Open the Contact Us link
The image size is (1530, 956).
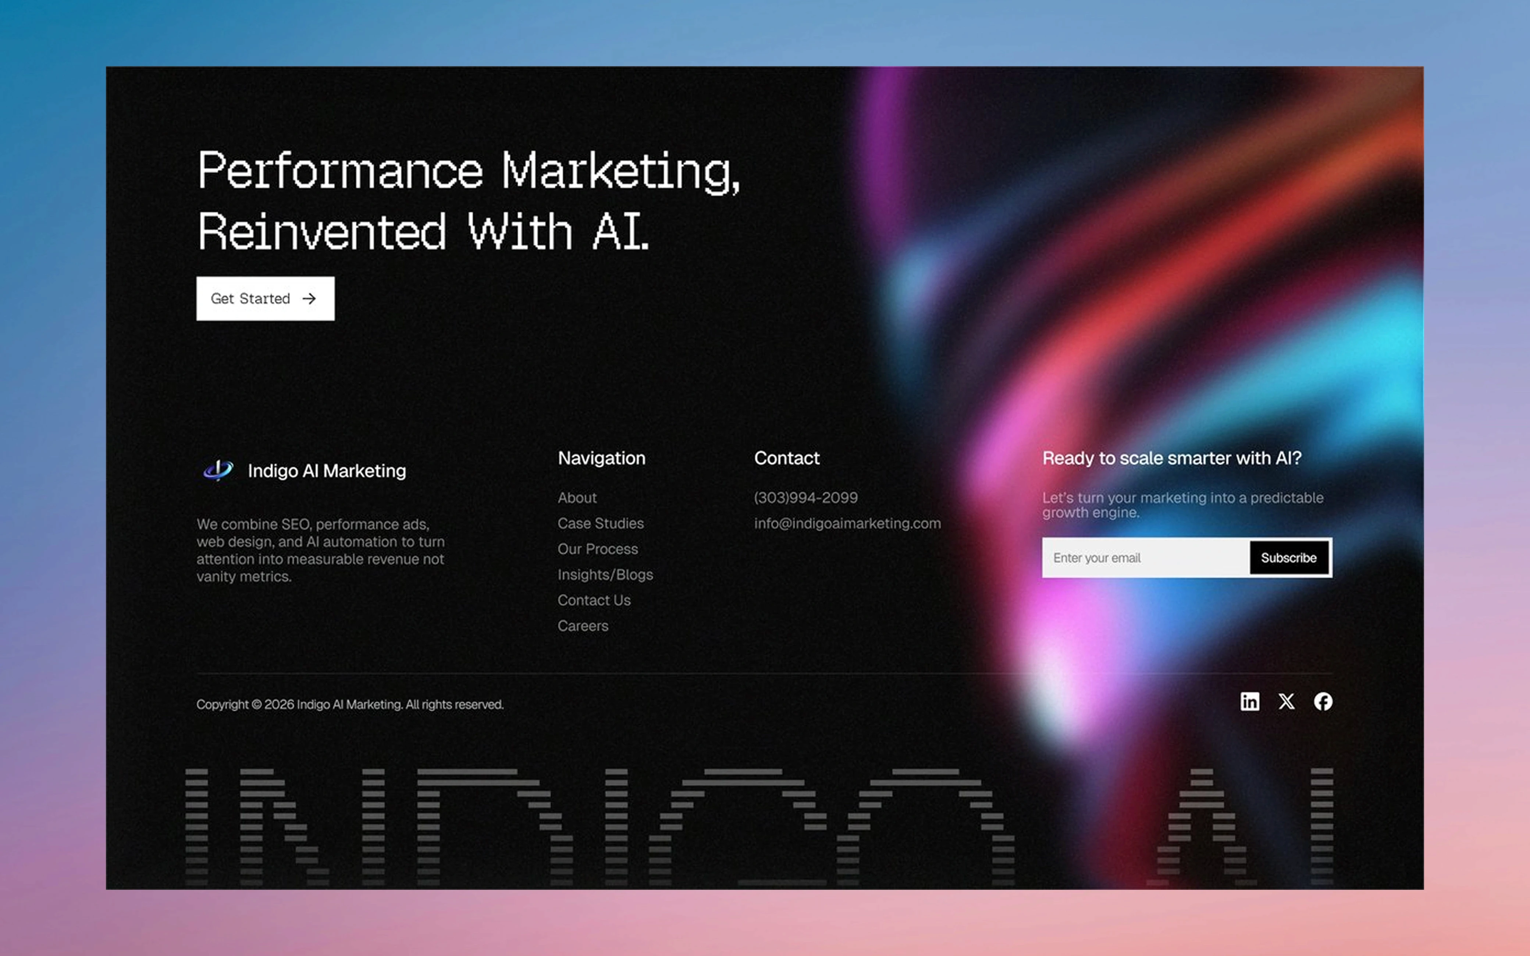click(594, 600)
